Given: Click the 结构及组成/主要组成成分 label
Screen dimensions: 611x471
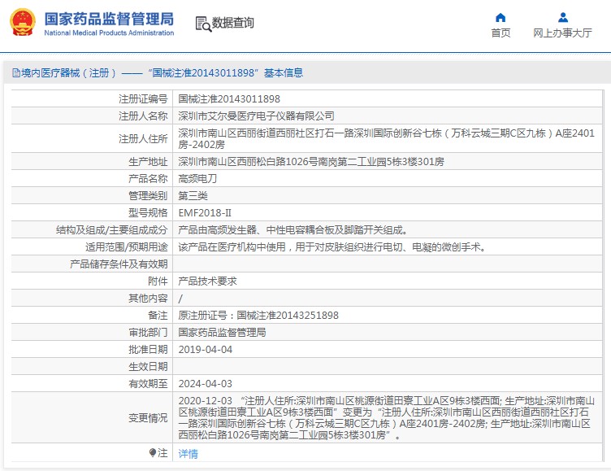Looking at the screenshot, I should tap(112, 230).
